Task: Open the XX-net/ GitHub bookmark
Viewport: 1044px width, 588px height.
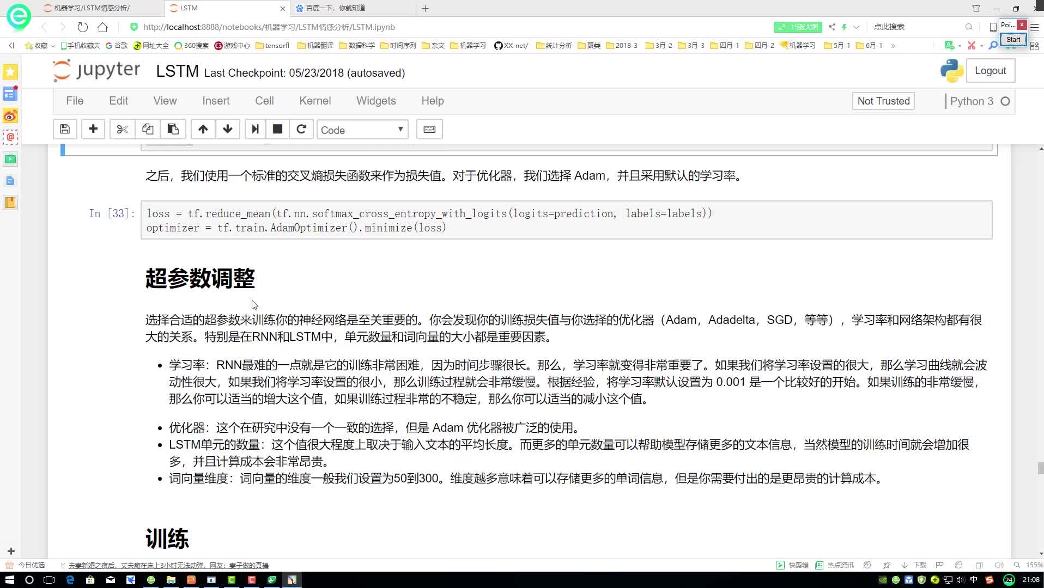Action: click(511, 46)
